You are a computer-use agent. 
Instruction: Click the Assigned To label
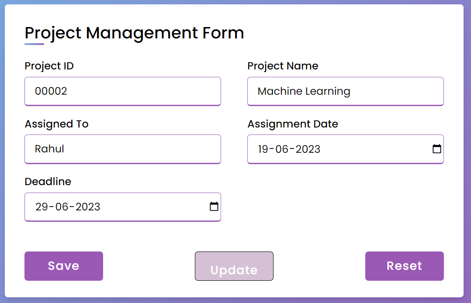coord(56,124)
